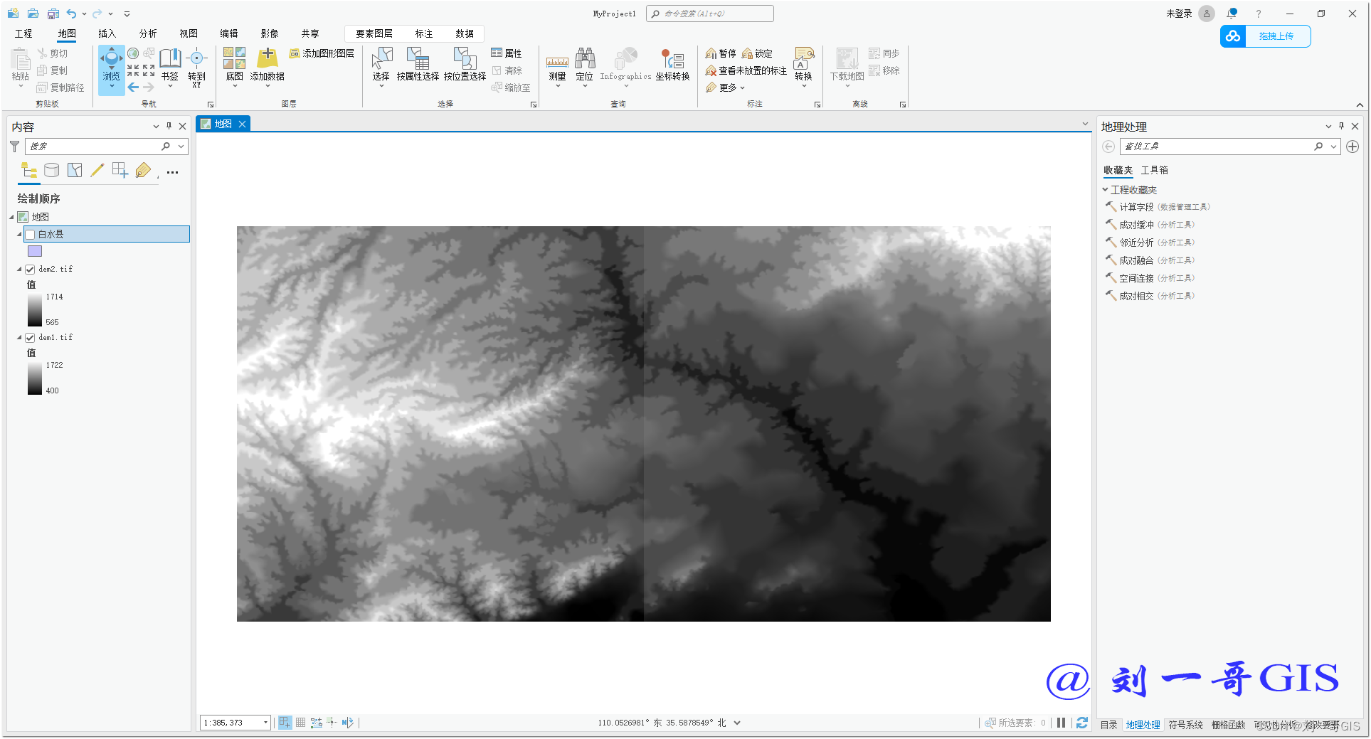Open the coordinate display units dropdown
The width and height of the screenshot is (1371, 739).
click(737, 723)
